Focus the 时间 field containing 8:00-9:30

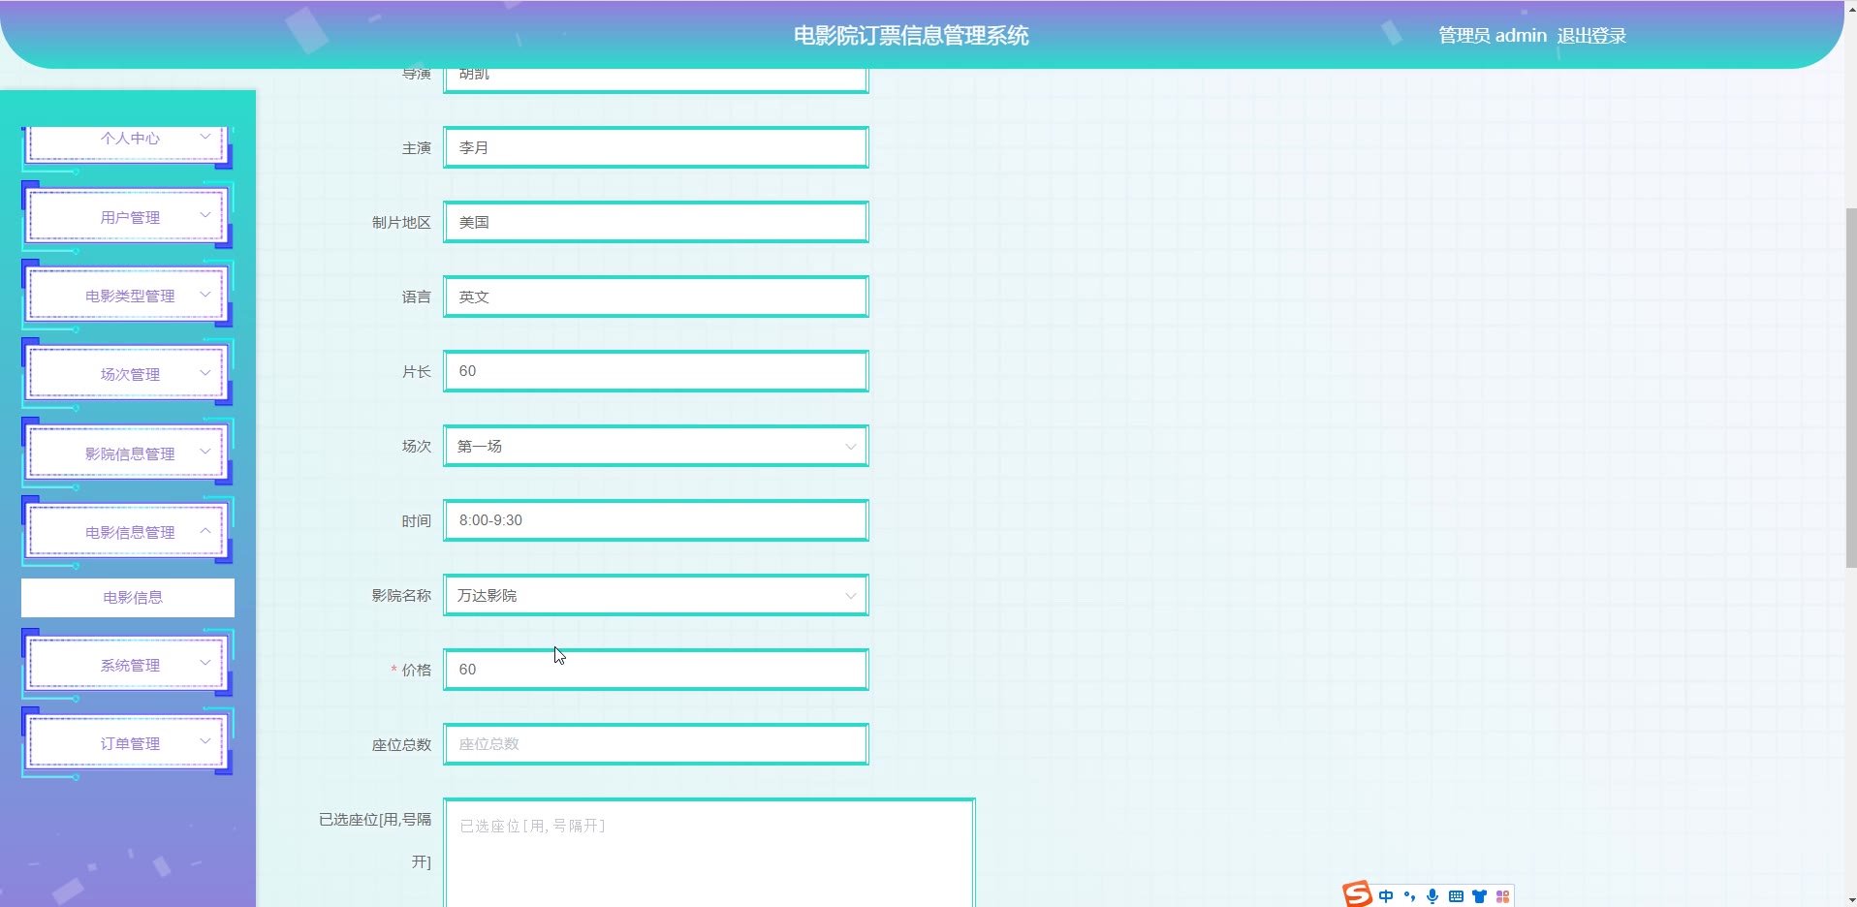pyautogui.click(x=656, y=520)
